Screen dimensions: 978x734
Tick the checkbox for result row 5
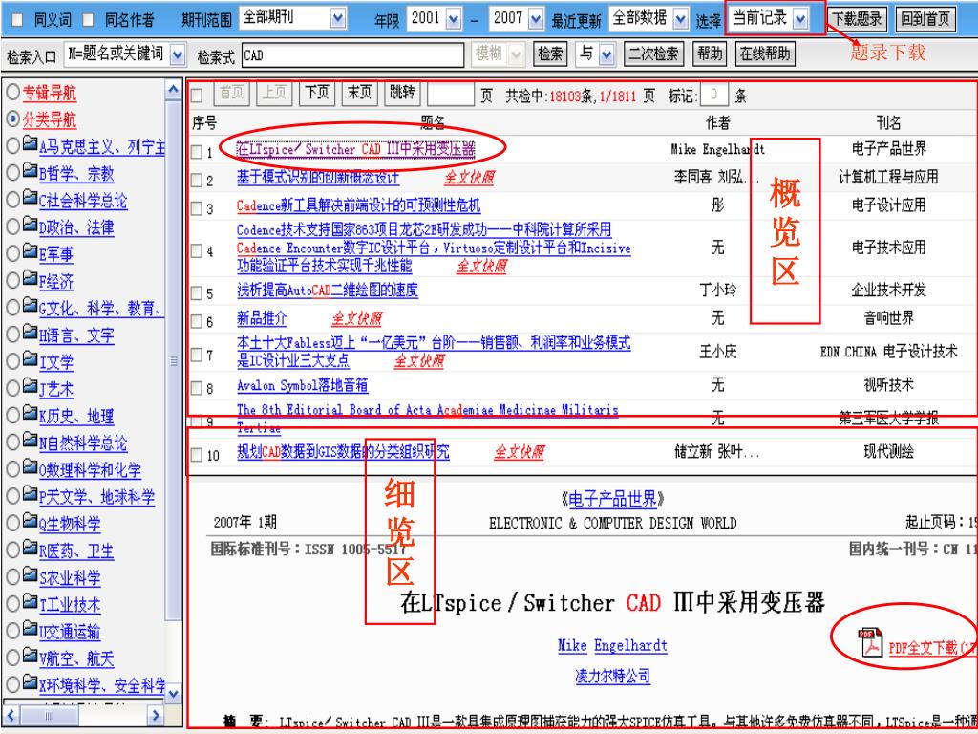click(x=196, y=292)
